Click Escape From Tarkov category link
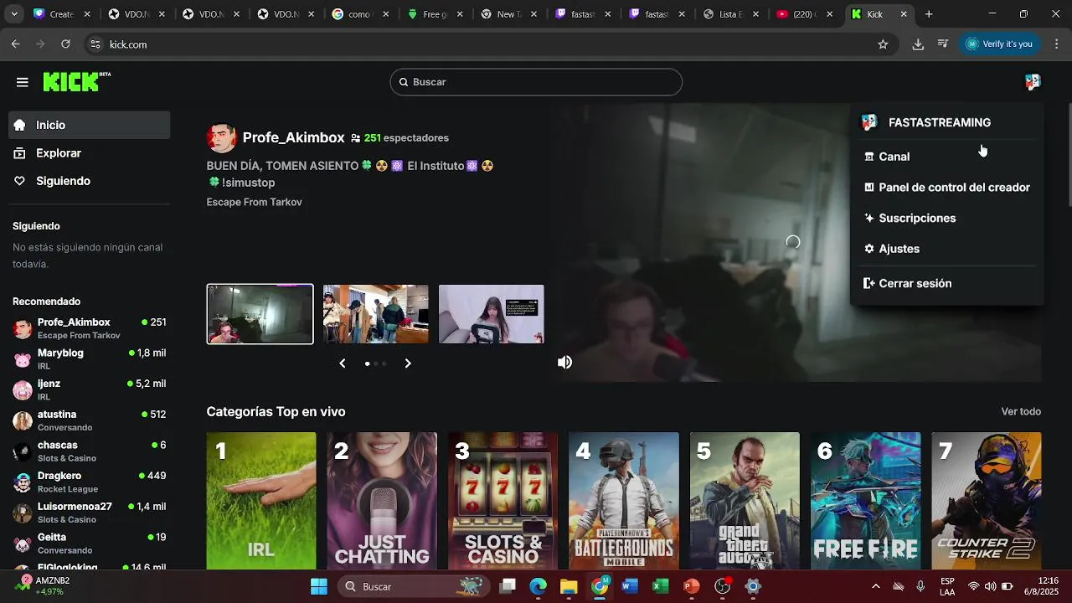Screen dimensions: 1072x603 (254, 202)
